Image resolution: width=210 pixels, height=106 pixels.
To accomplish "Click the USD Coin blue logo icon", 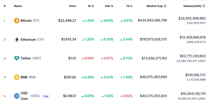I will click(x=17, y=96).
